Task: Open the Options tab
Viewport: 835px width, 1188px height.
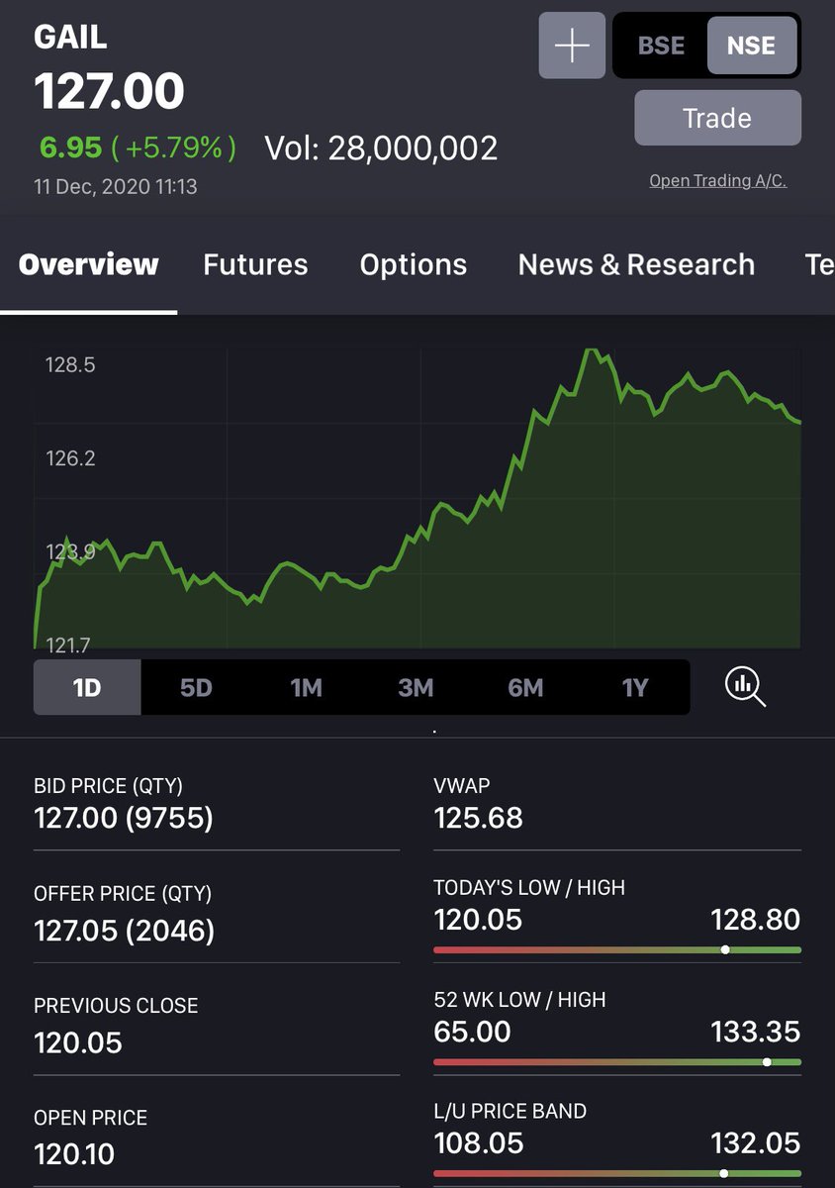Action: click(x=413, y=264)
